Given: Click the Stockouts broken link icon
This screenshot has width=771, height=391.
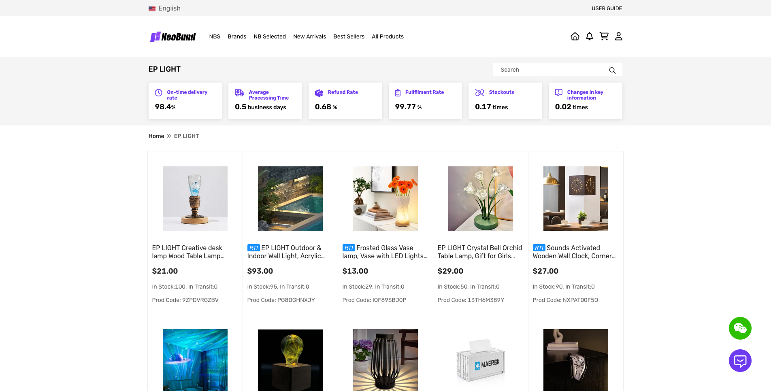Looking at the screenshot, I should tap(480, 93).
